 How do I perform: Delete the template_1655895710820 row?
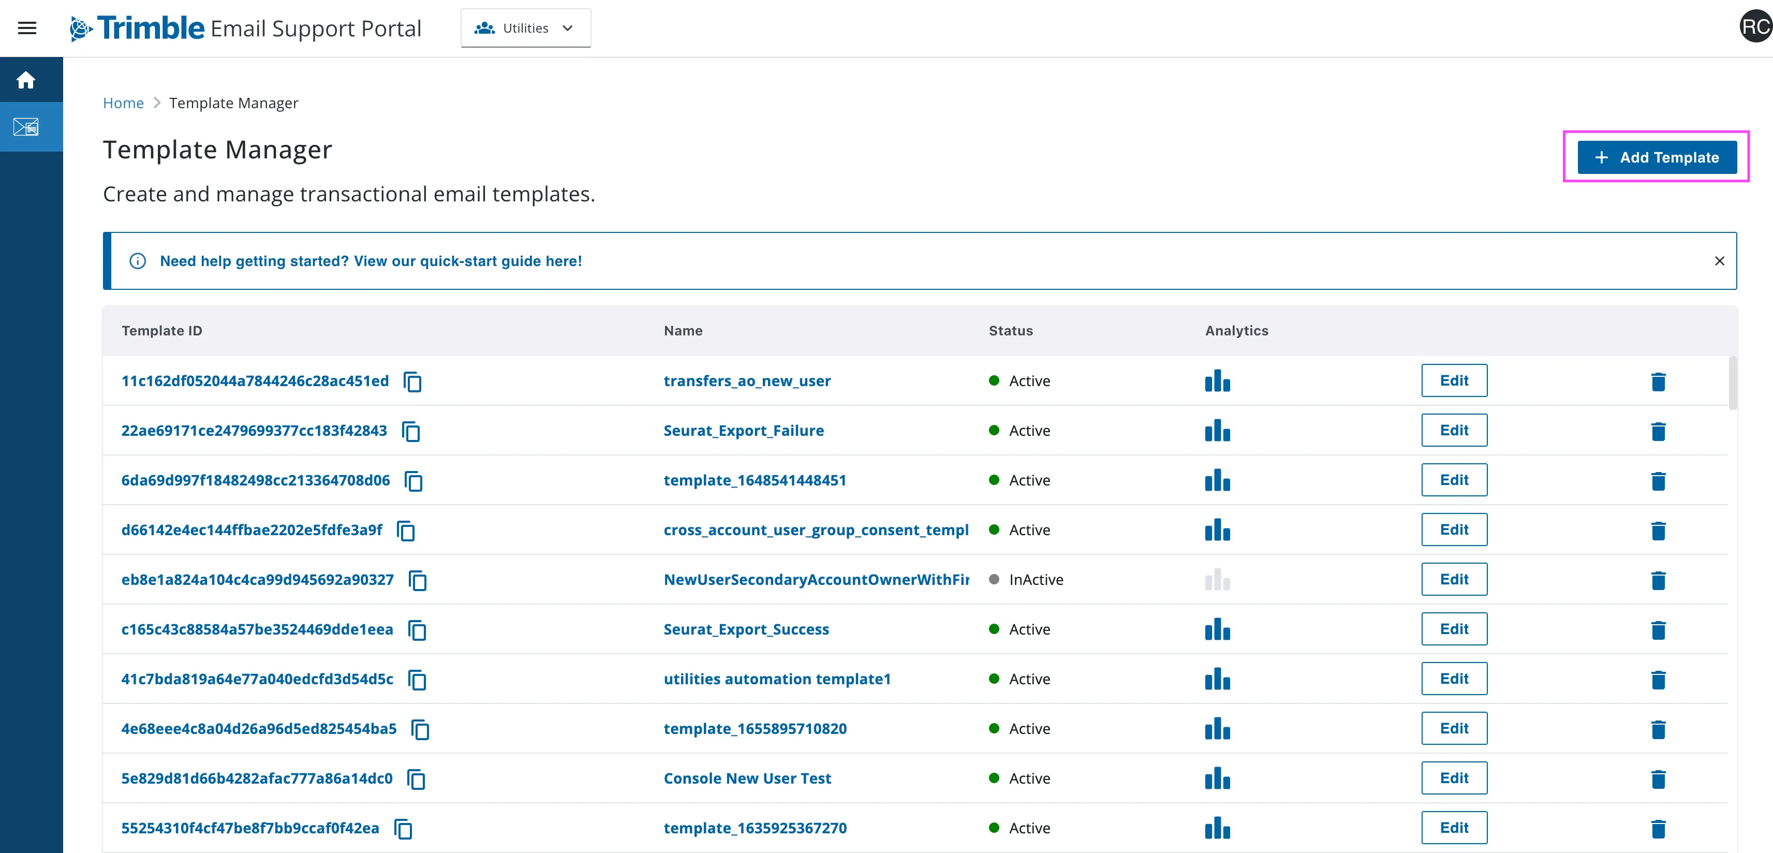[x=1658, y=729]
